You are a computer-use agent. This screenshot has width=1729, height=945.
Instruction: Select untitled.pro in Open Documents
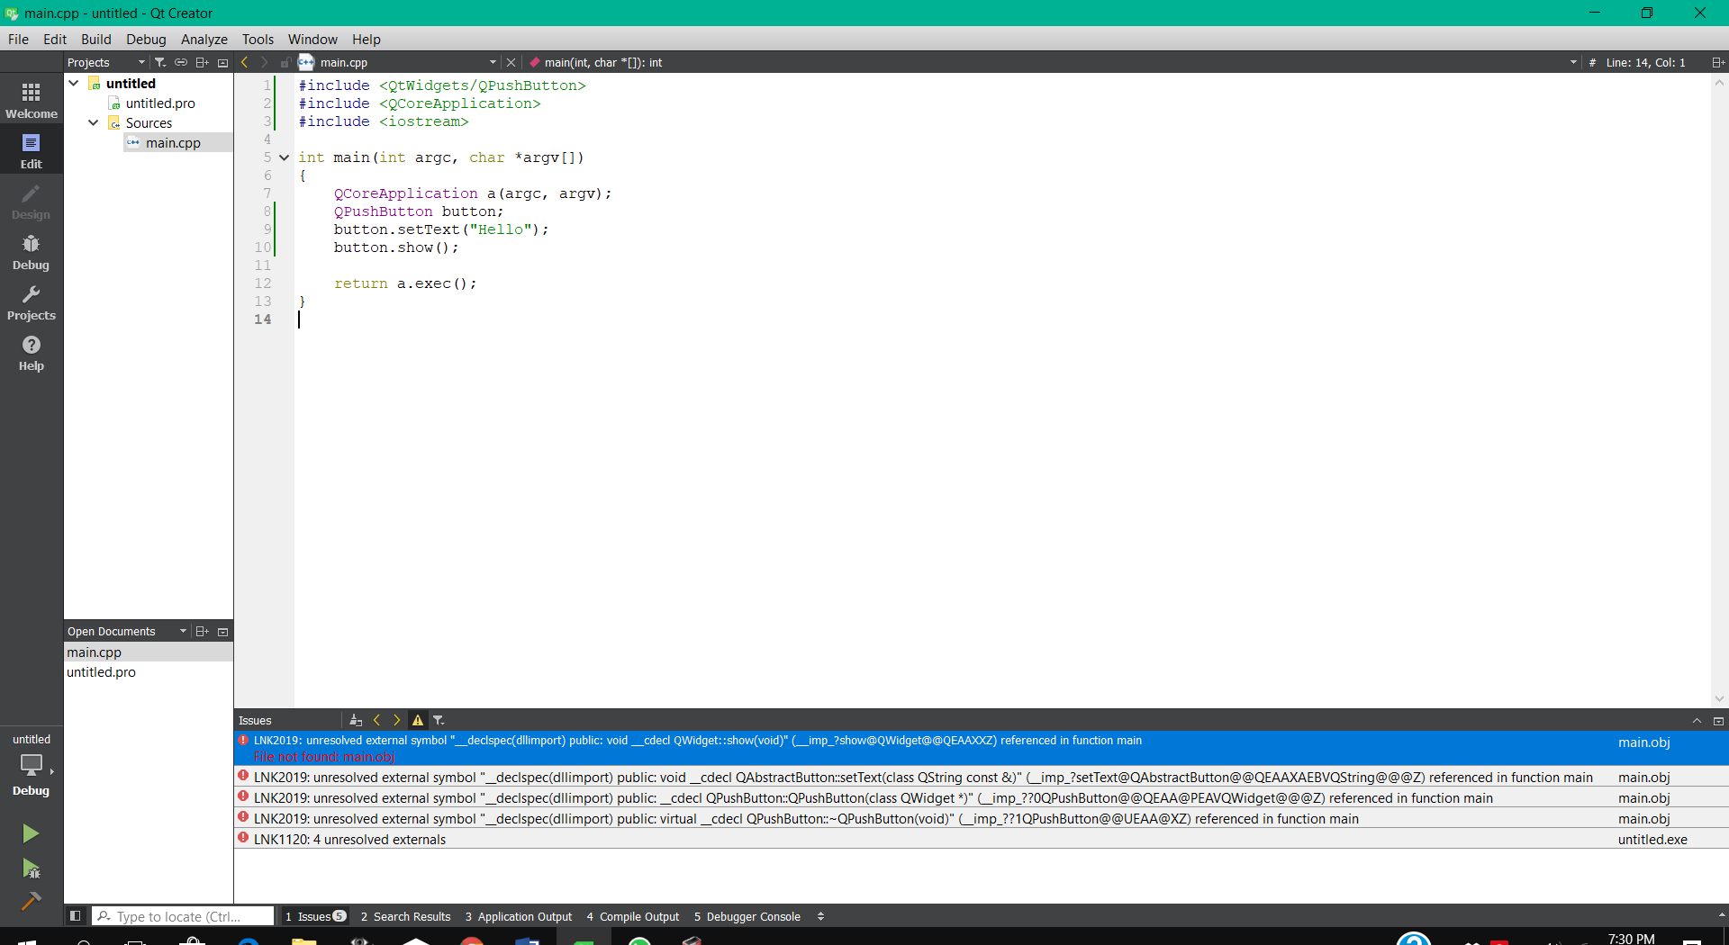pyautogui.click(x=149, y=672)
